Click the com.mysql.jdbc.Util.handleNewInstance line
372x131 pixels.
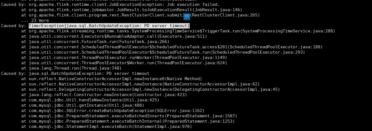coord(90,100)
